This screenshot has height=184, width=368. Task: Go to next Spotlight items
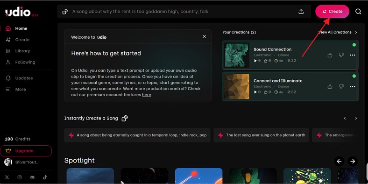(x=353, y=161)
